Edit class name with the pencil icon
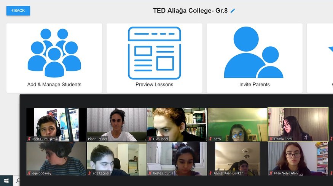The height and width of the screenshot is (186, 333). 233,11
